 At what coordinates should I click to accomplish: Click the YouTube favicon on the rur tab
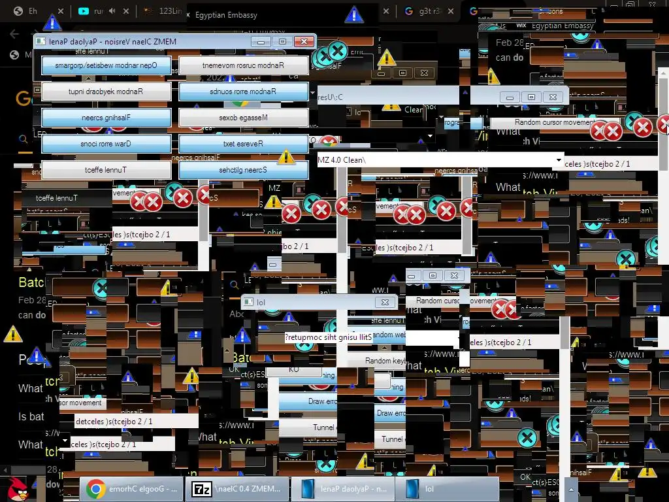(x=84, y=11)
